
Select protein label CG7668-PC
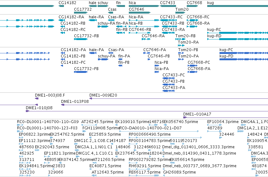(x=199, y=62)
